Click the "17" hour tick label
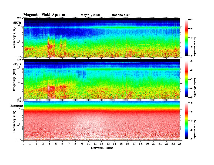 pyautogui.click(x=134, y=144)
